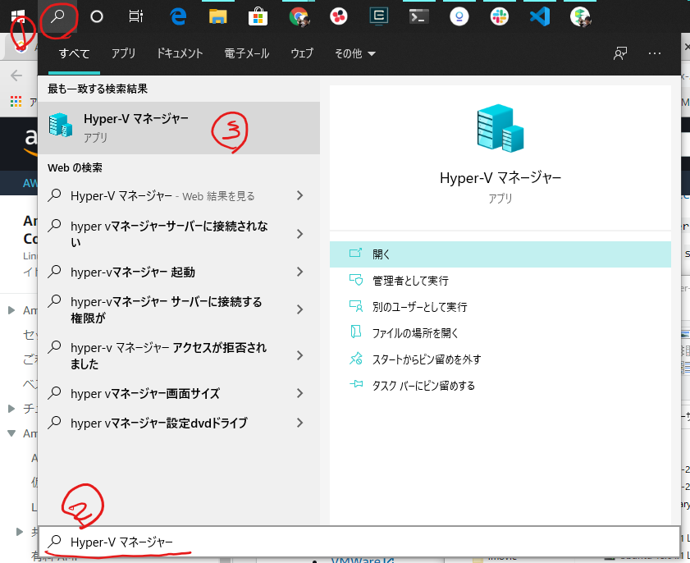Select suggestion 設定dvdドライブ
690x563 pixels.
click(x=159, y=423)
